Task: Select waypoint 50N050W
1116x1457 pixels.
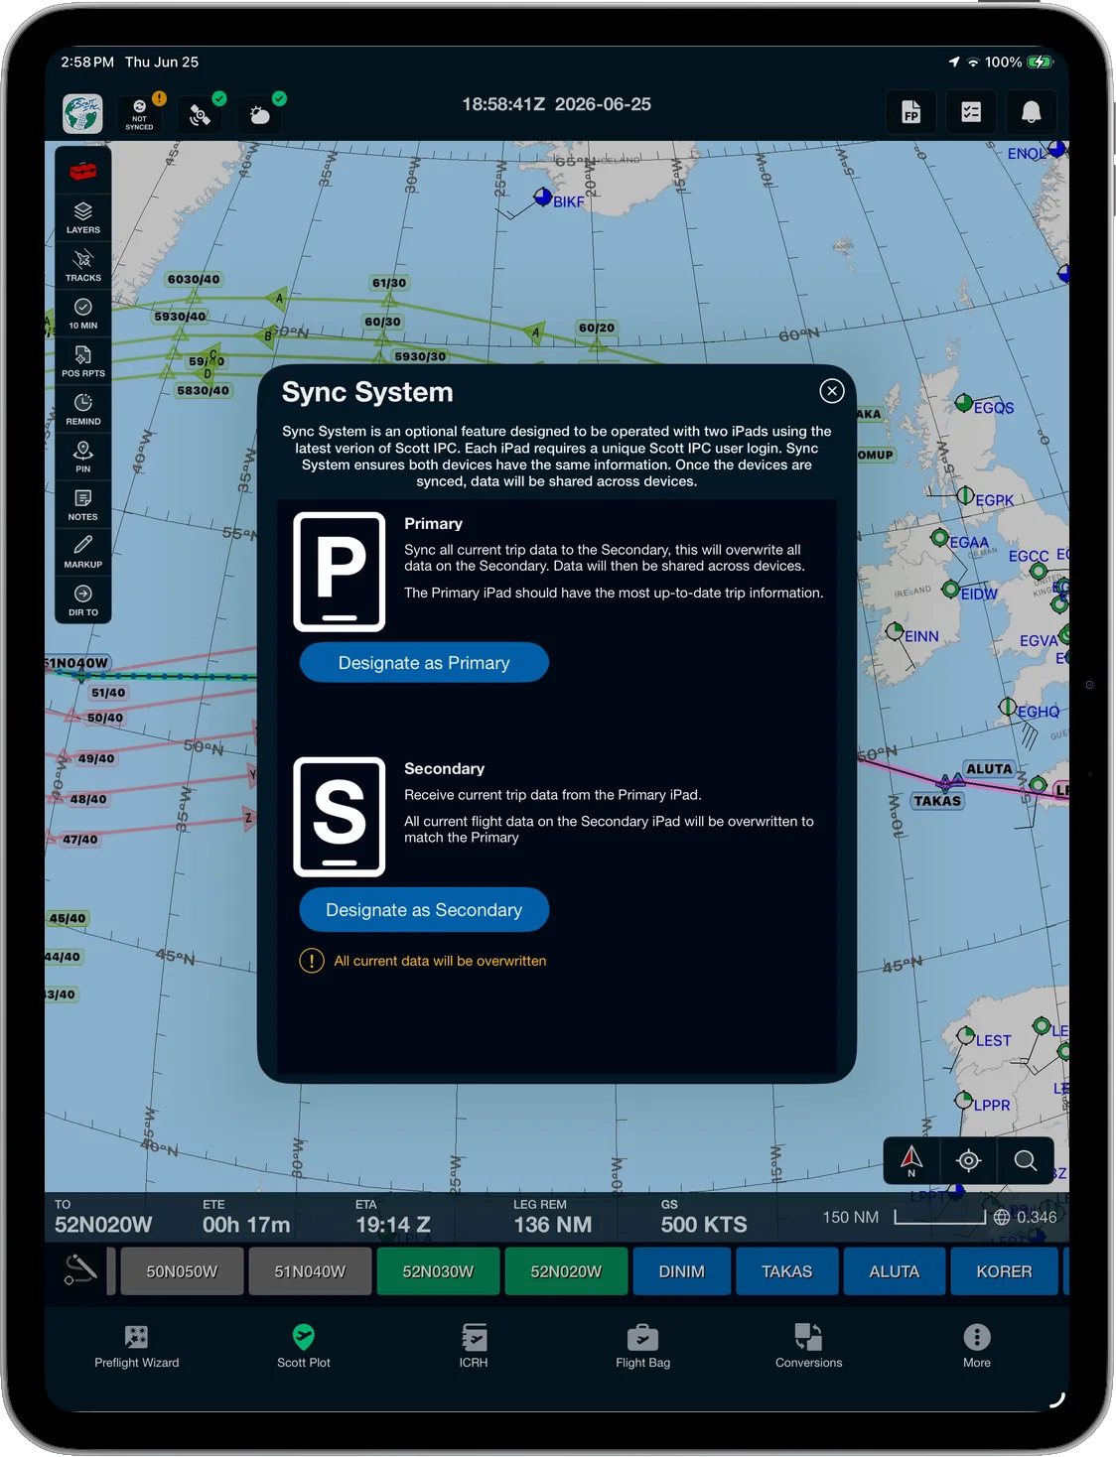Action: click(x=182, y=1271)
